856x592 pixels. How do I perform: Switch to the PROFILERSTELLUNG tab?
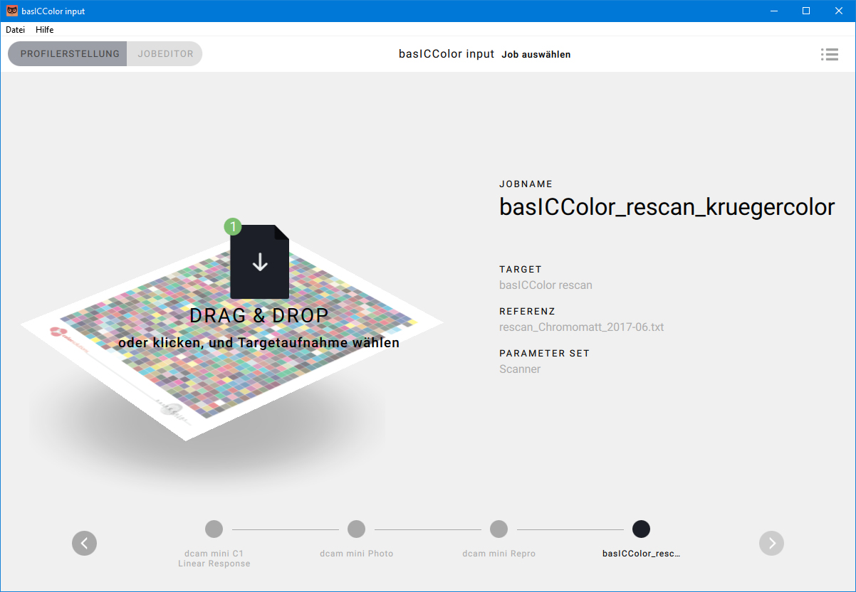pyautogui.click(x=69, y=54)
